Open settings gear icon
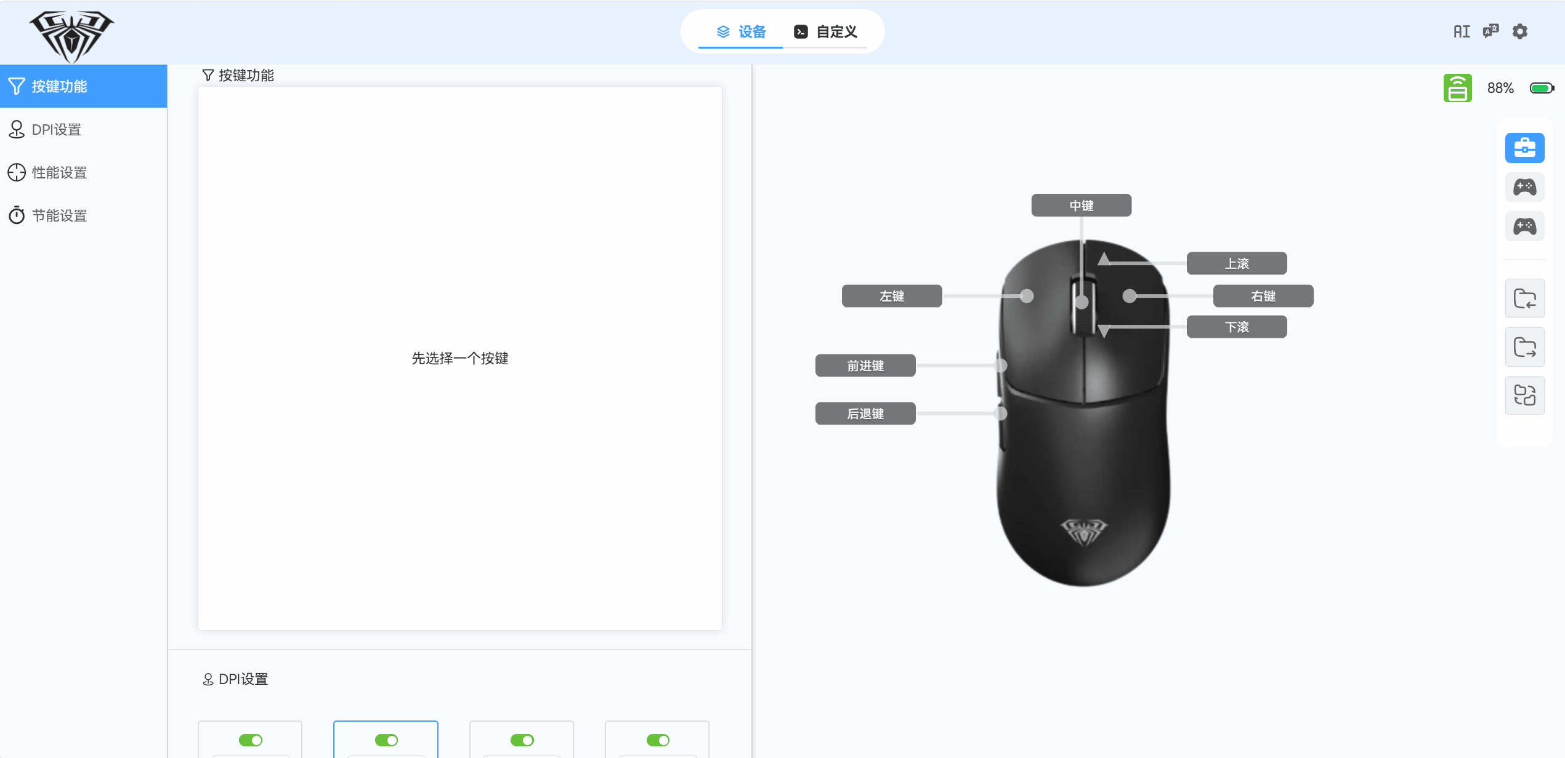 pos(1520,31)
